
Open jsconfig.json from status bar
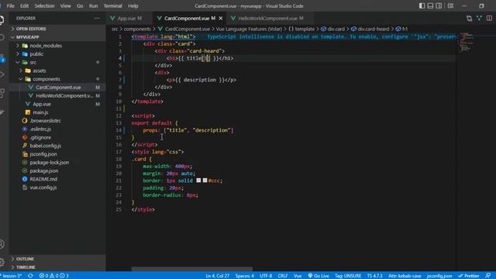439,276
